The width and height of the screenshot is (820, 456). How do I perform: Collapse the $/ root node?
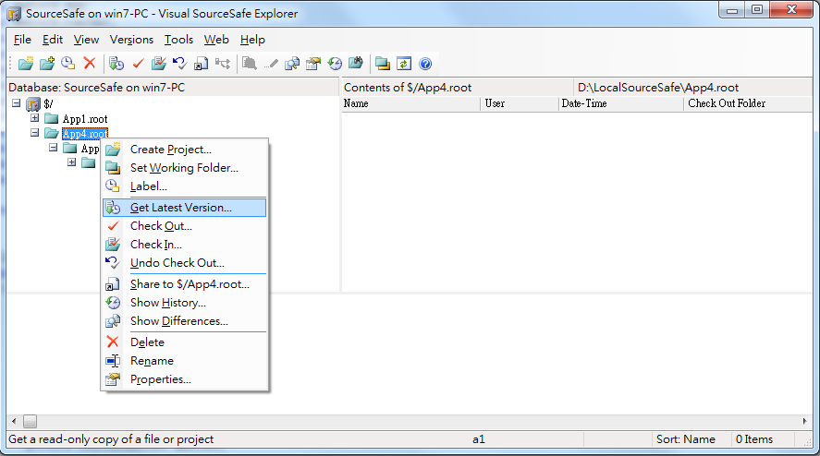[x=17, y=103]
